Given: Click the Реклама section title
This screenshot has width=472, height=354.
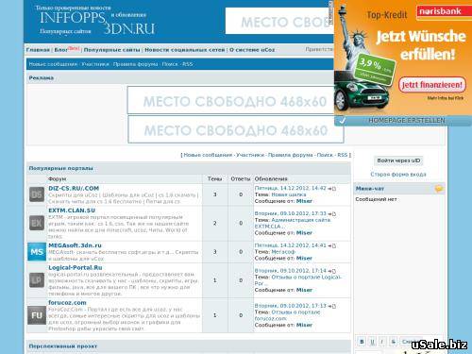Looking at the screenshot, I should point(42,78).
